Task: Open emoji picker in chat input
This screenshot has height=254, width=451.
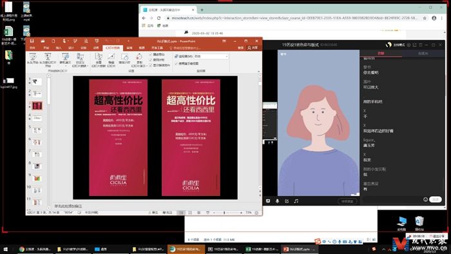Action: pos(425,199)
